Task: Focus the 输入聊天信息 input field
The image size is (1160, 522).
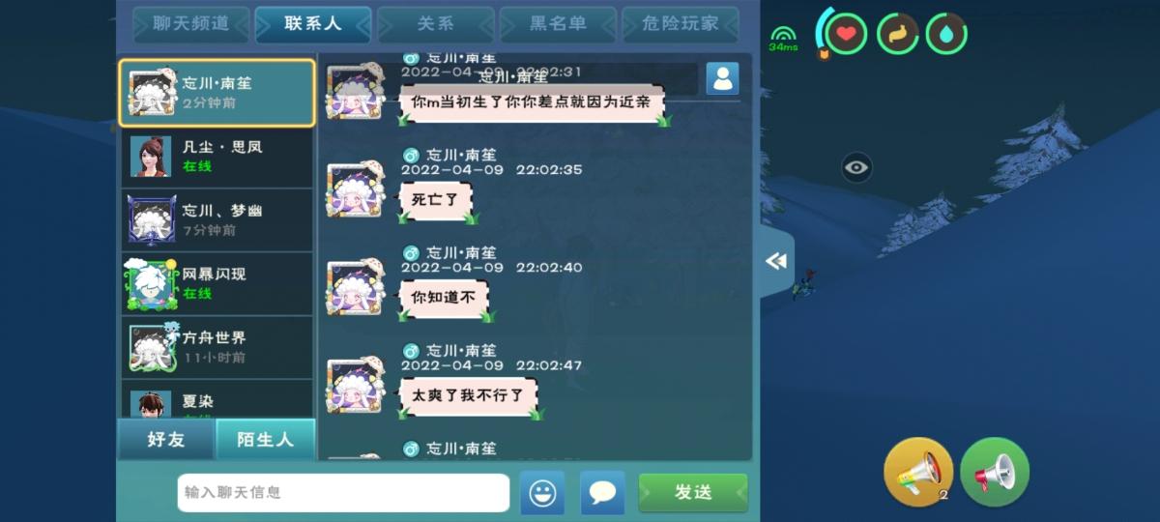Action: [343, 493]
